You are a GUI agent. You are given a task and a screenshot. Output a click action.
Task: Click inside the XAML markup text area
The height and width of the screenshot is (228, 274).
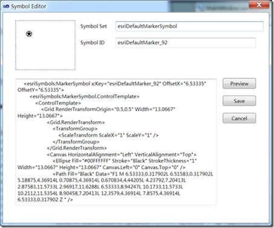pyautogui.click(x=116, y=142)
